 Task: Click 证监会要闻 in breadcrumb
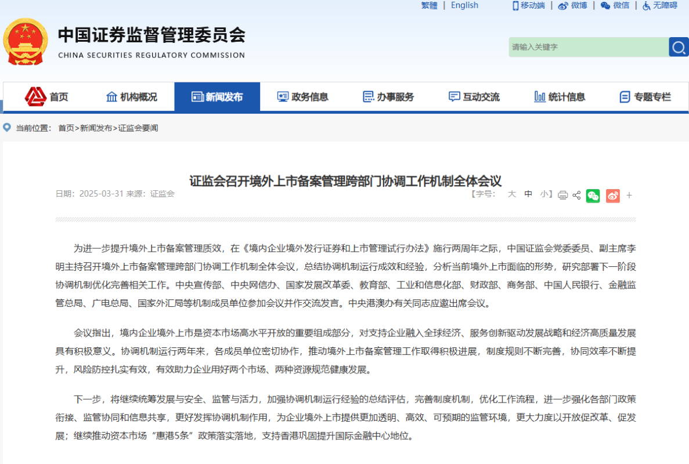(138, 128)
